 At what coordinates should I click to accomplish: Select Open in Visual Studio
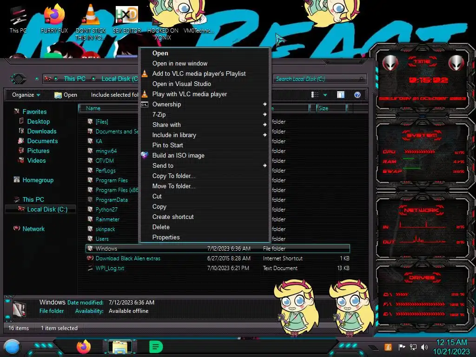pyautogui.click(x=205, y=84)
